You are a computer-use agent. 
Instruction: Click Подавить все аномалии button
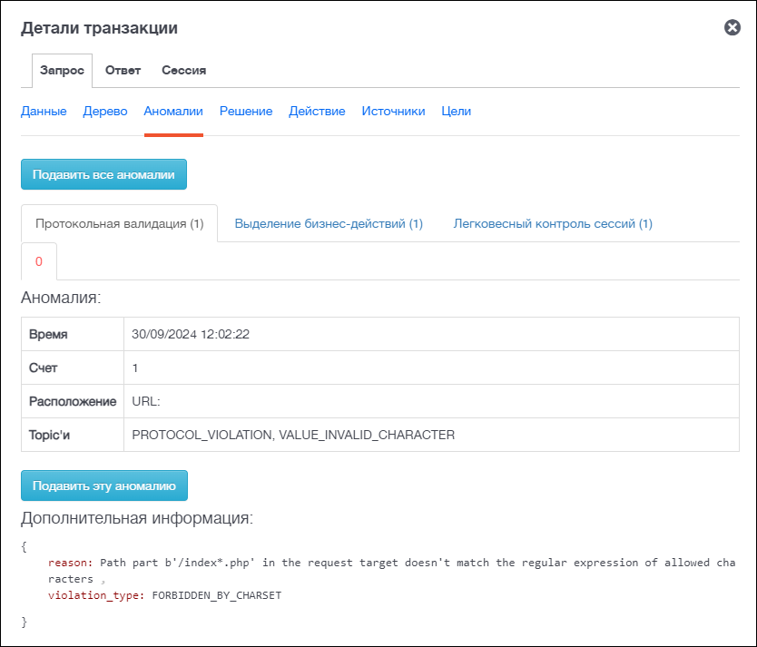pyautogui.click(x=103, y=174)
